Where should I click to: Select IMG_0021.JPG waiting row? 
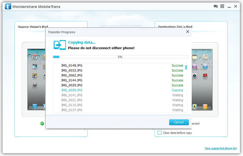pos(120,100)
